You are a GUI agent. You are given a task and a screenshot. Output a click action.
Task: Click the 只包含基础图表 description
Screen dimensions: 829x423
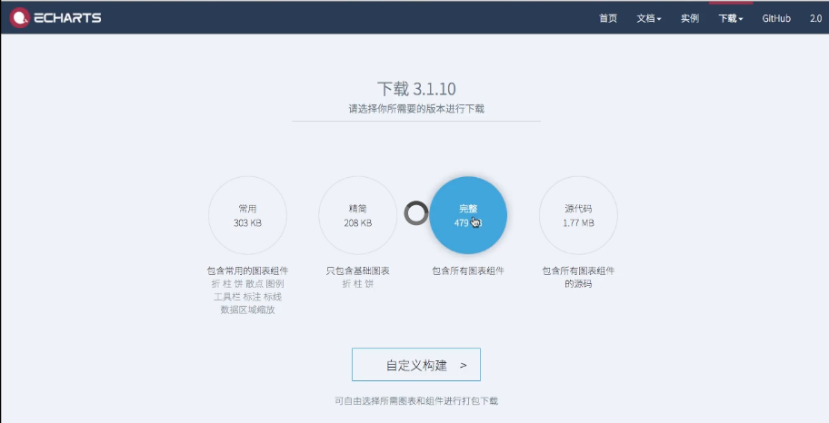[x=358, y=271]
